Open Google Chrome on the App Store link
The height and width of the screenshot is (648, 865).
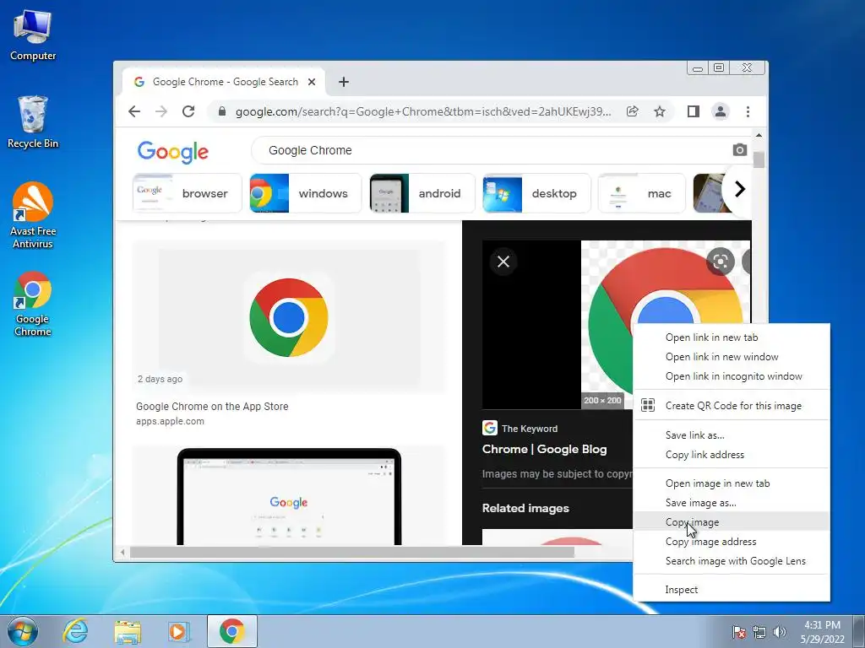[212, 407]
